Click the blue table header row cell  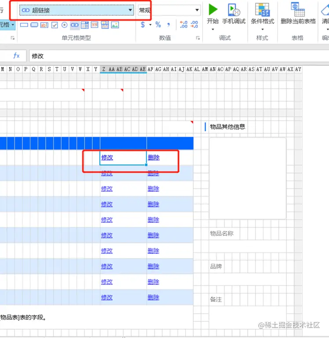point(97,143)
